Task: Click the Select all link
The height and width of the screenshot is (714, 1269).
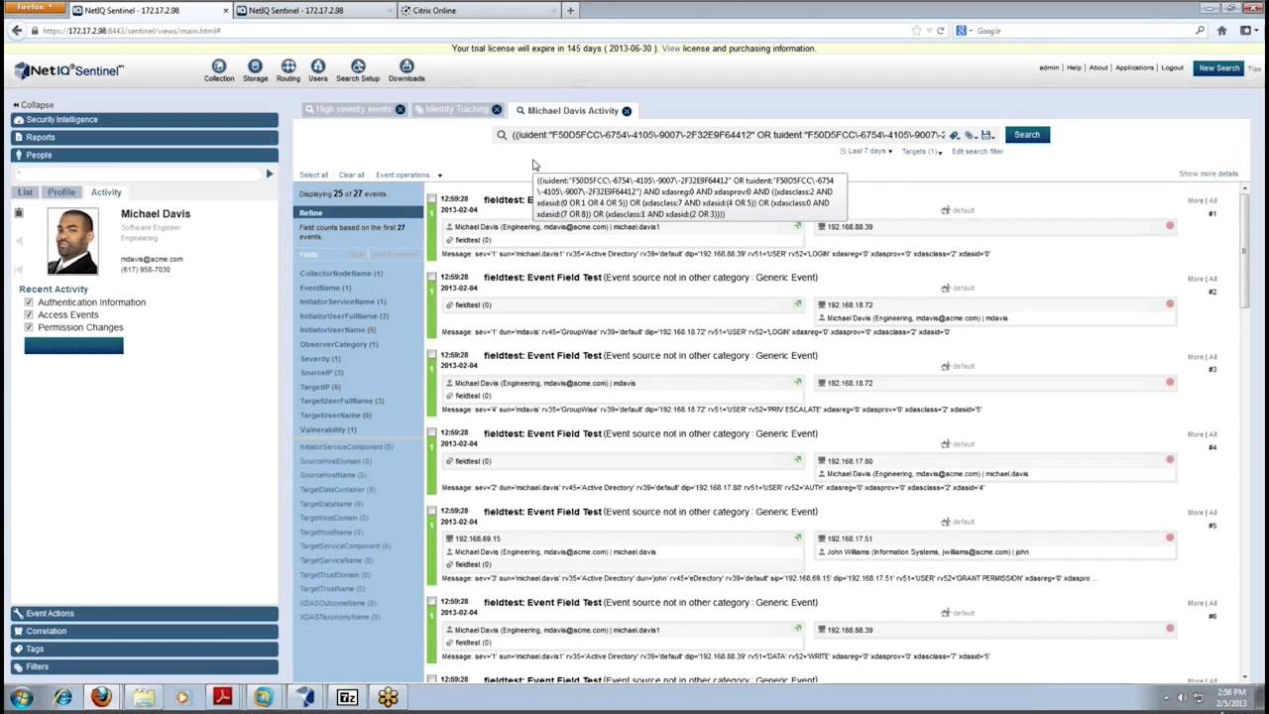Action: 313,176
